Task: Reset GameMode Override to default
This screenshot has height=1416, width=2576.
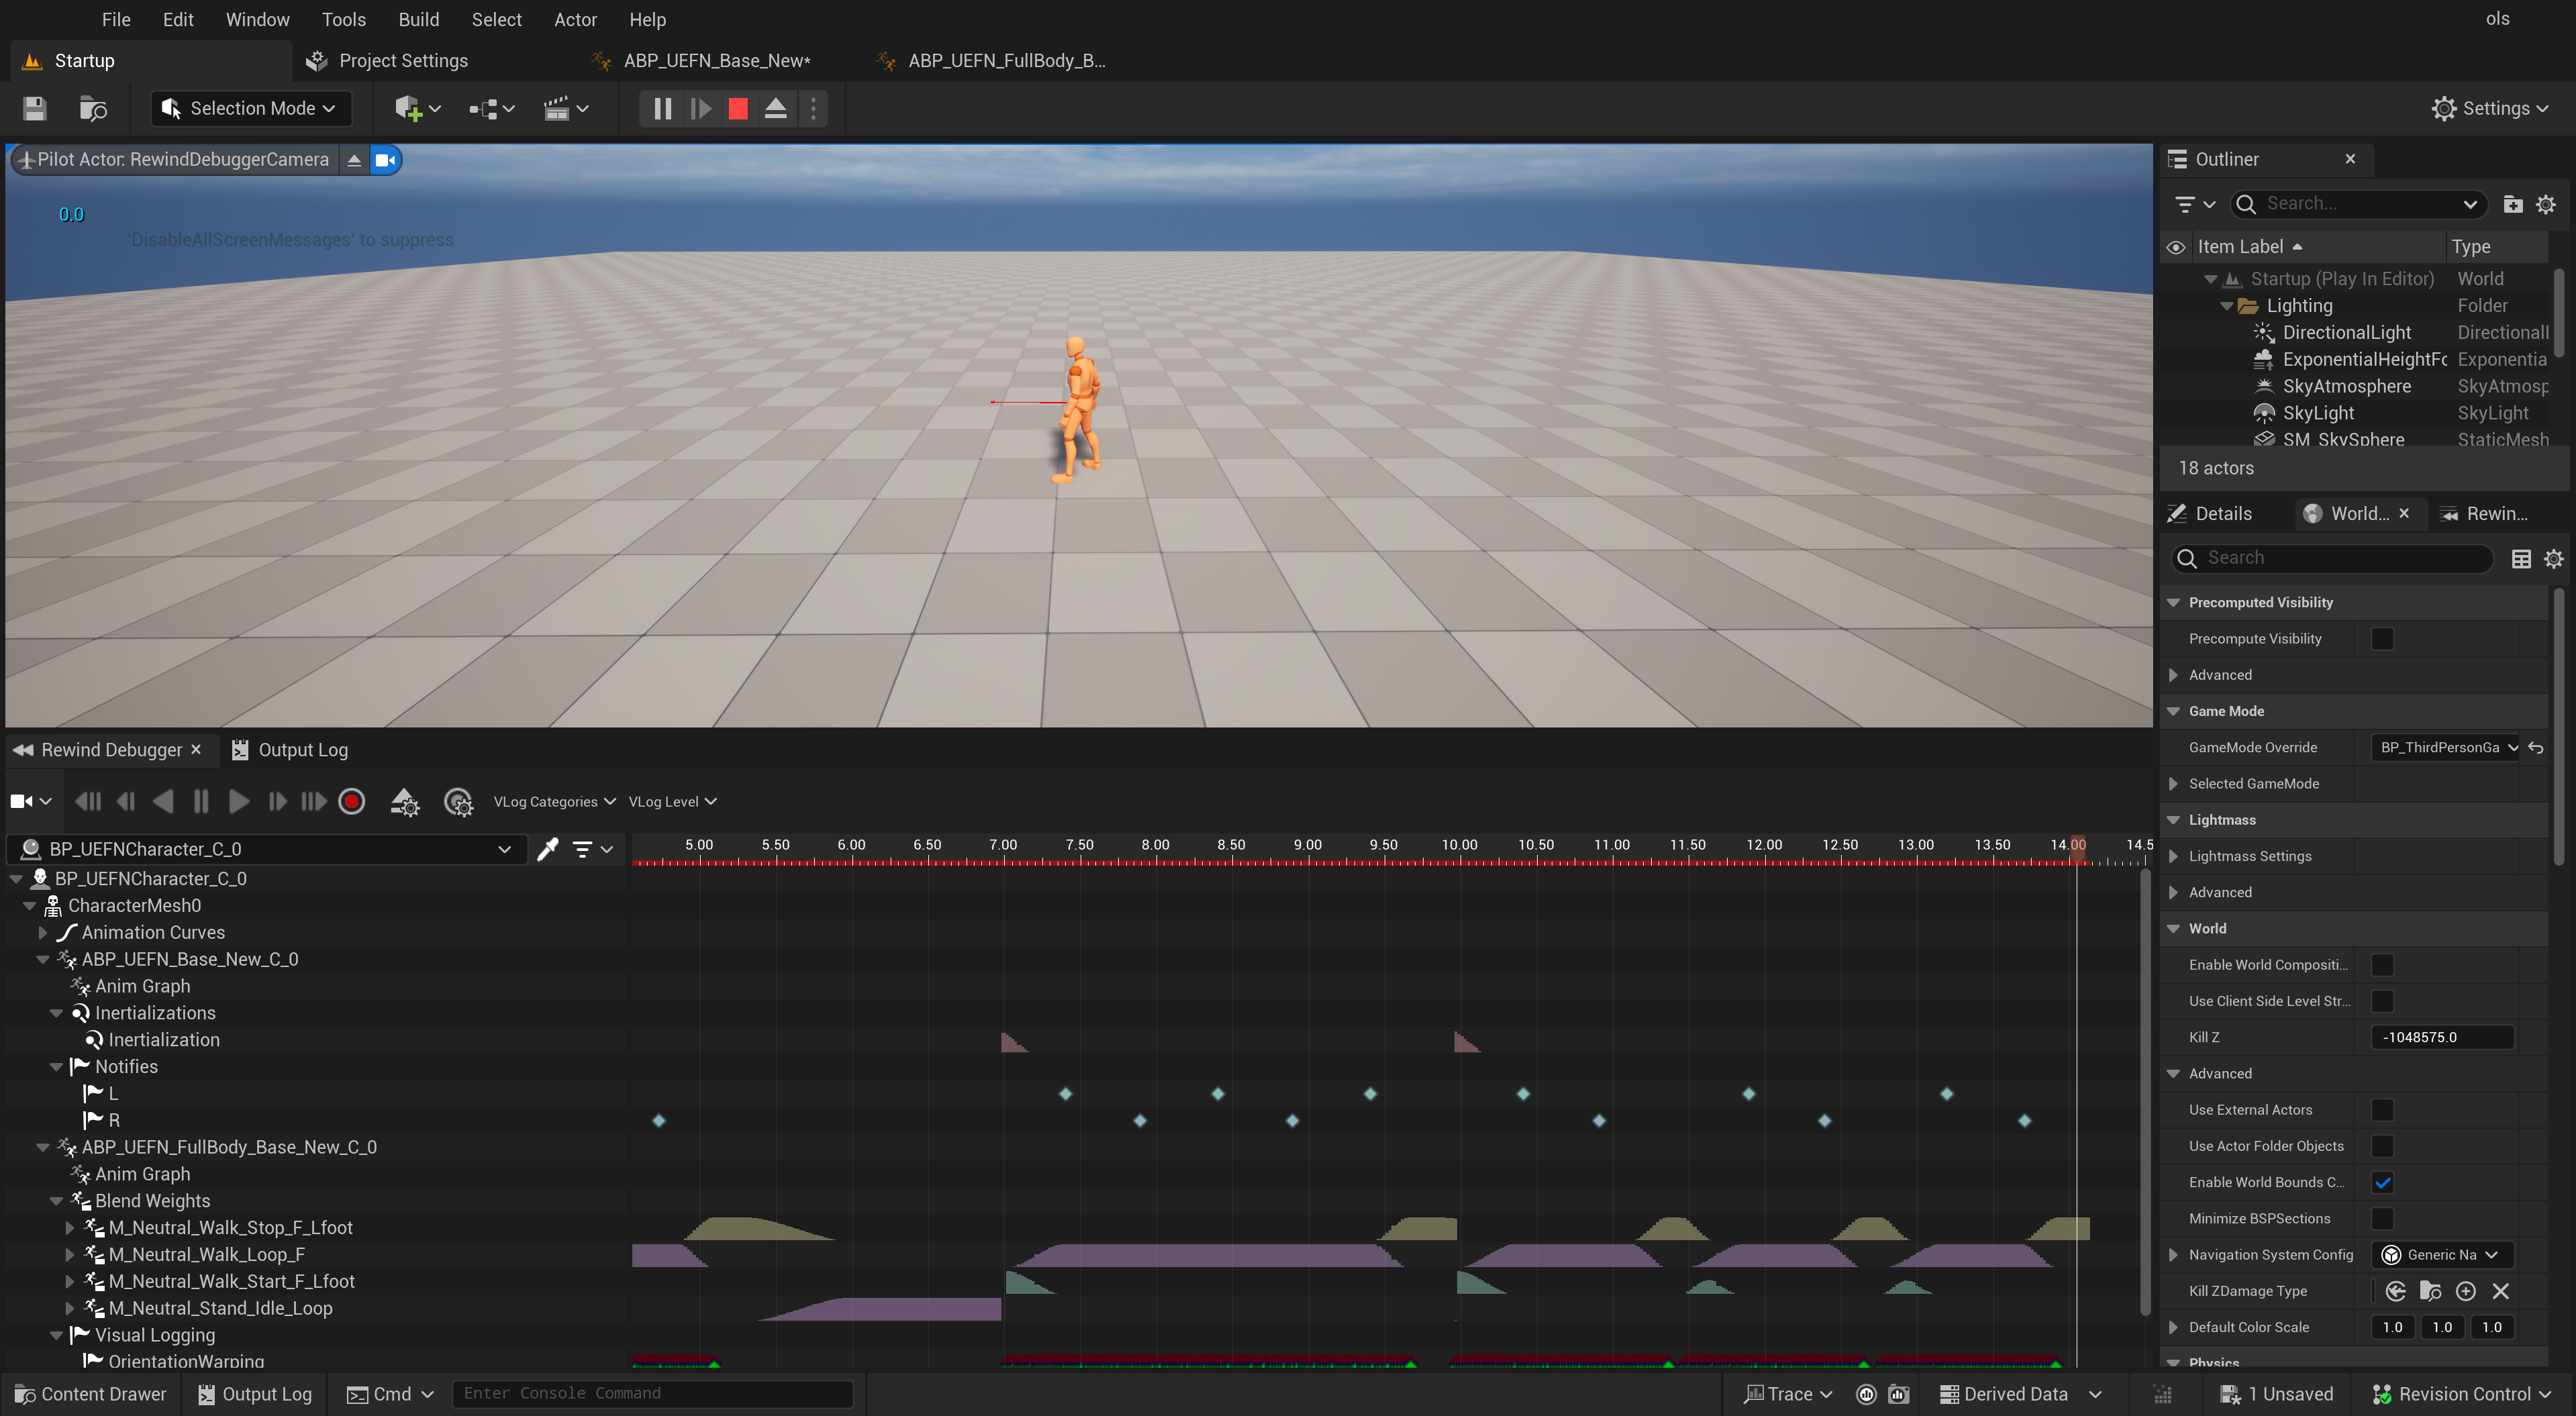Action: [x=2535, y=747]
